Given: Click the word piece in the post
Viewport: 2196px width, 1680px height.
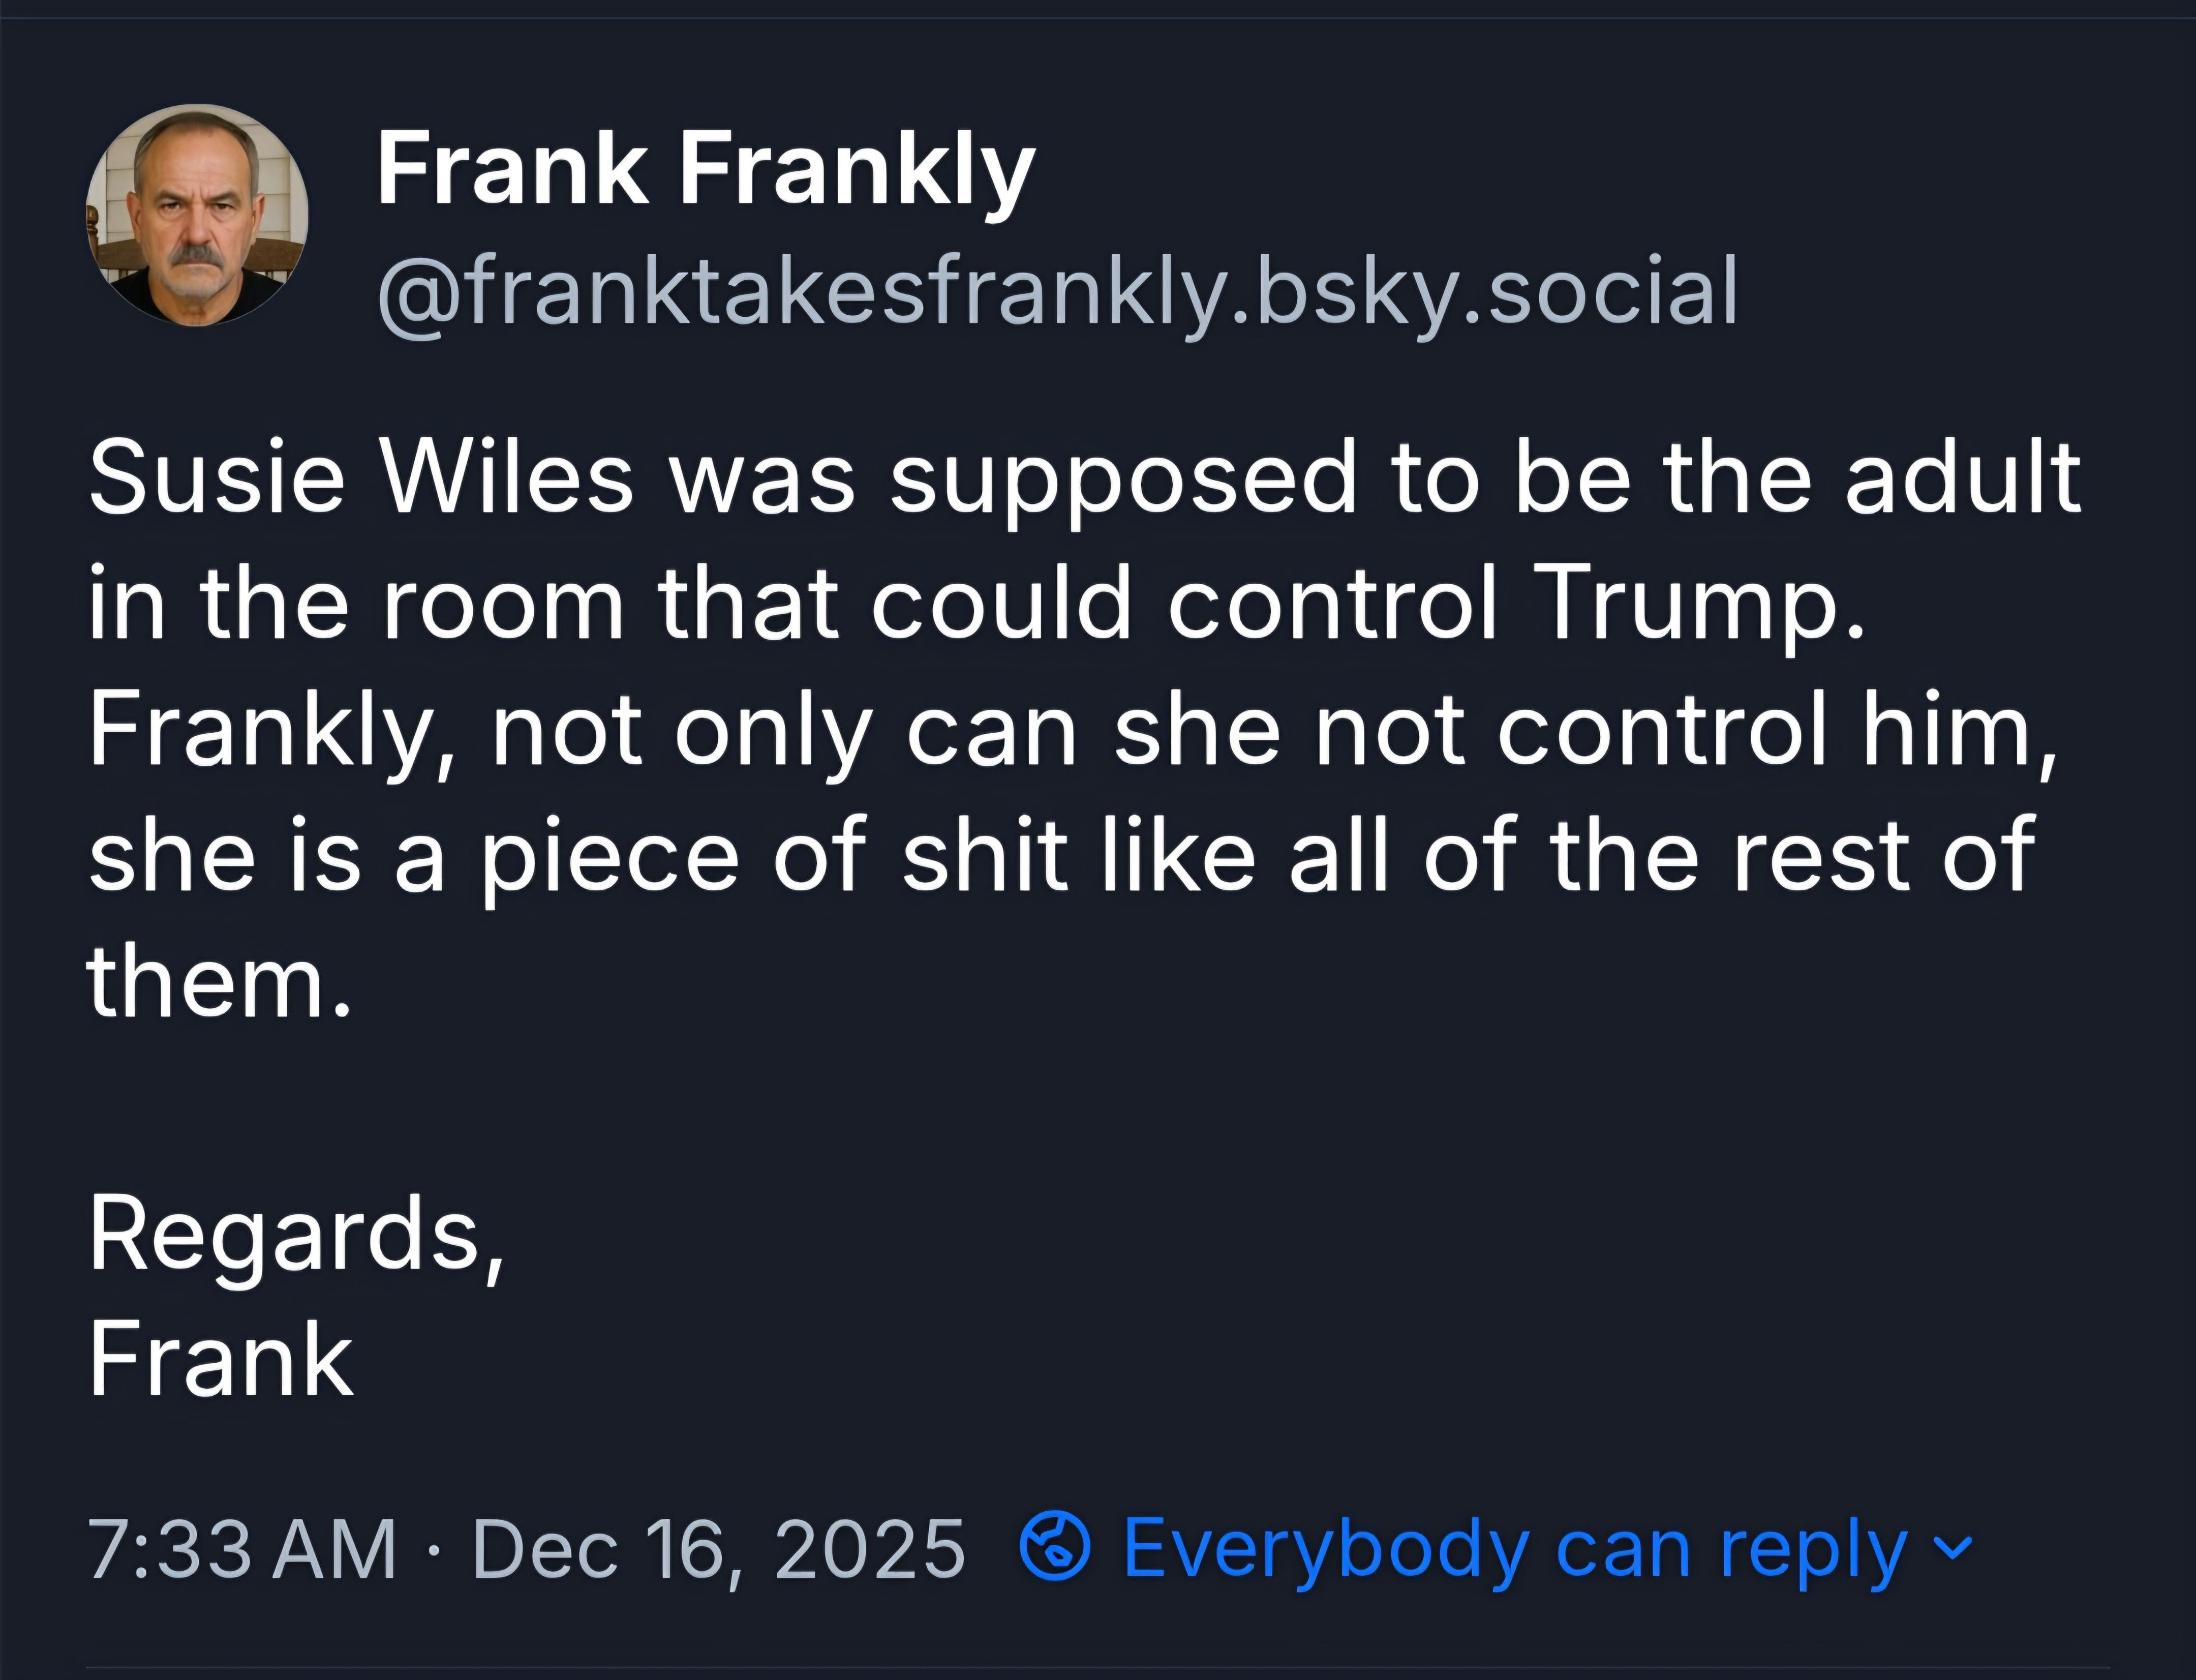Looking at the screenshot, I should [x=609, y=856].
